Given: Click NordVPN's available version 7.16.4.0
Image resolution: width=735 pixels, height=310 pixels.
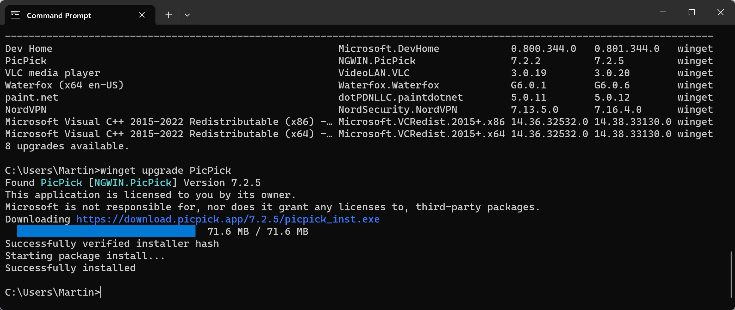Looking at the screenshot, I should [618, 110].
